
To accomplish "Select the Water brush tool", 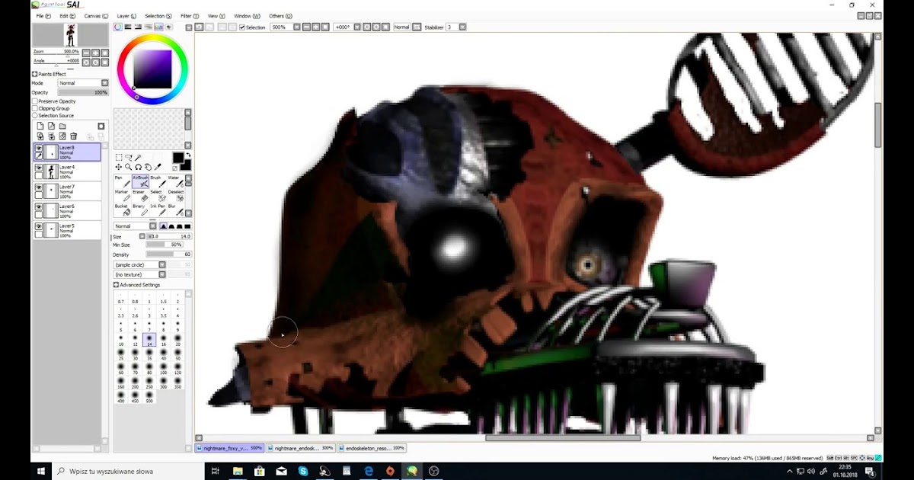I will [176, 181].
